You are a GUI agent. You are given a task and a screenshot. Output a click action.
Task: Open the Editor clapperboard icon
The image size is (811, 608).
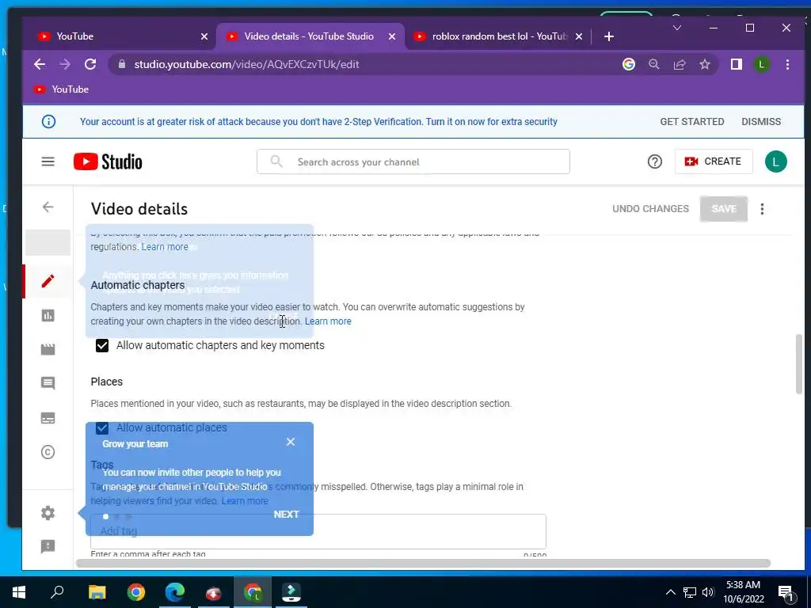coord(48,349)
